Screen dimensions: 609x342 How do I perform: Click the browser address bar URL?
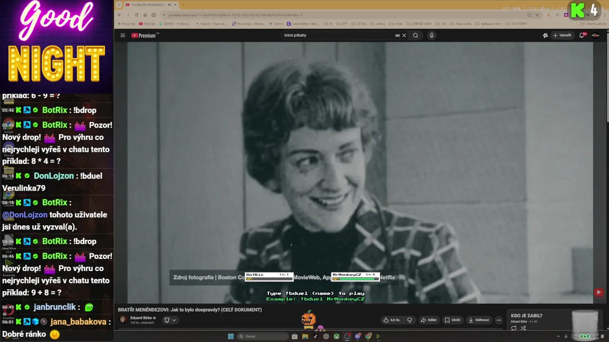pyautogui.click(x=236, y=15)
